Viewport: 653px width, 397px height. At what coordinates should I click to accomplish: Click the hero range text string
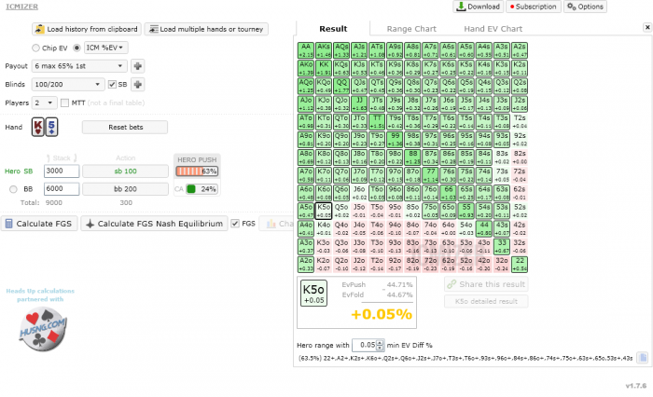[x=465, y=358]
